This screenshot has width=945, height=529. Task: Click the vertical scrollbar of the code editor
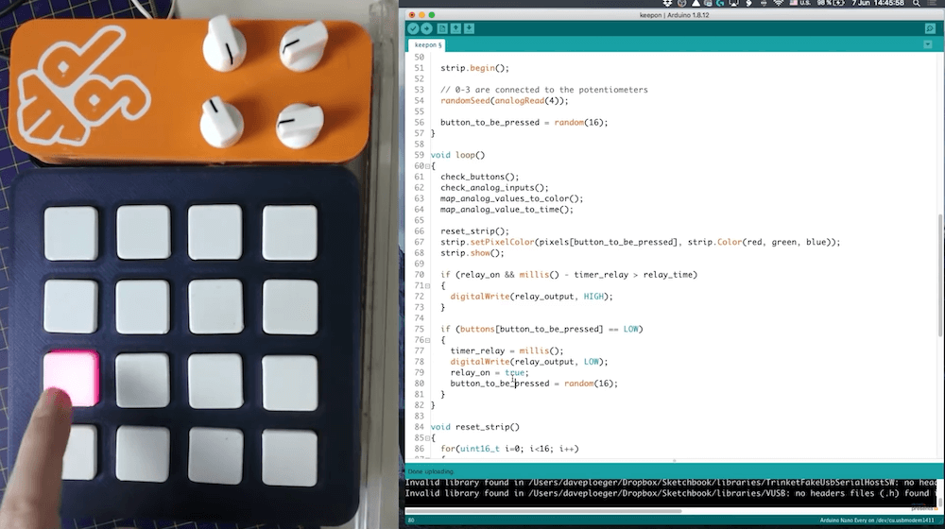point(940,275)
